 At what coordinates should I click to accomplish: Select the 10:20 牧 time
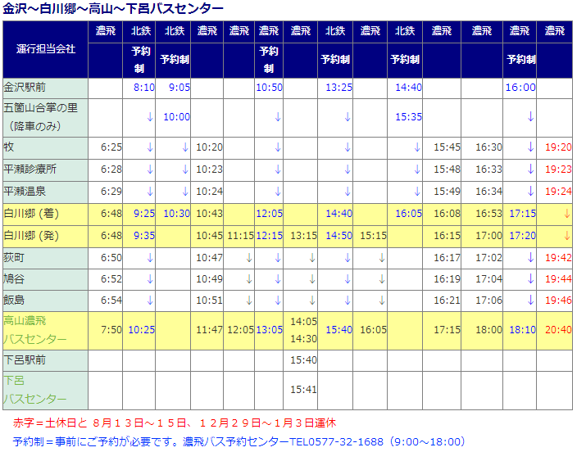coord(209,147)
